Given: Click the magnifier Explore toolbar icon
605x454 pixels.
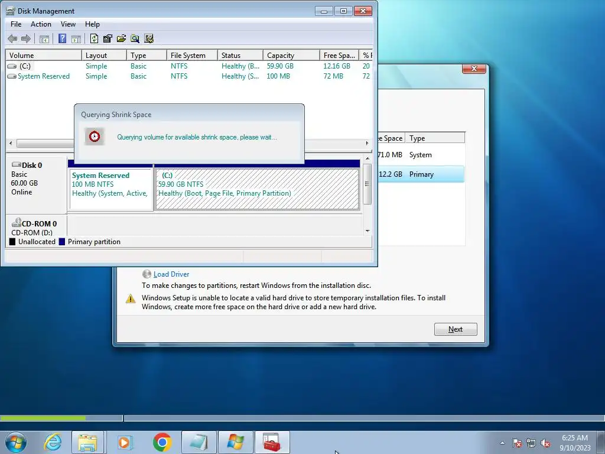Looking at the screenshot, I should pyautogui.click(x=135, y=38).
